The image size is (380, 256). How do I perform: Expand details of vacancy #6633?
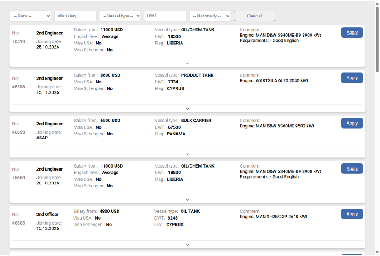tap(187, 154)
